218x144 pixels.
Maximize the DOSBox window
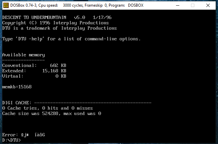(x=193, y=5)
